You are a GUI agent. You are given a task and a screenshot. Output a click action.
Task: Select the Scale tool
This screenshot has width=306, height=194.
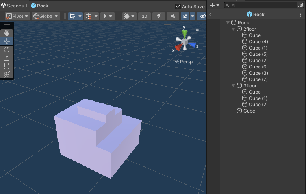pos(7,58)
